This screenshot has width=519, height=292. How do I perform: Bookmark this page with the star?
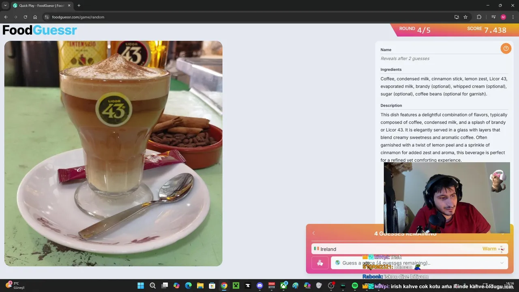point(465,17)
